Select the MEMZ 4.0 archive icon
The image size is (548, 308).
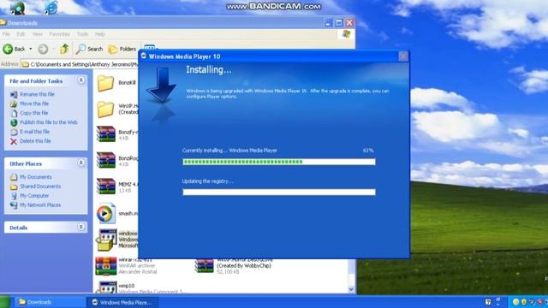[106, 187]
